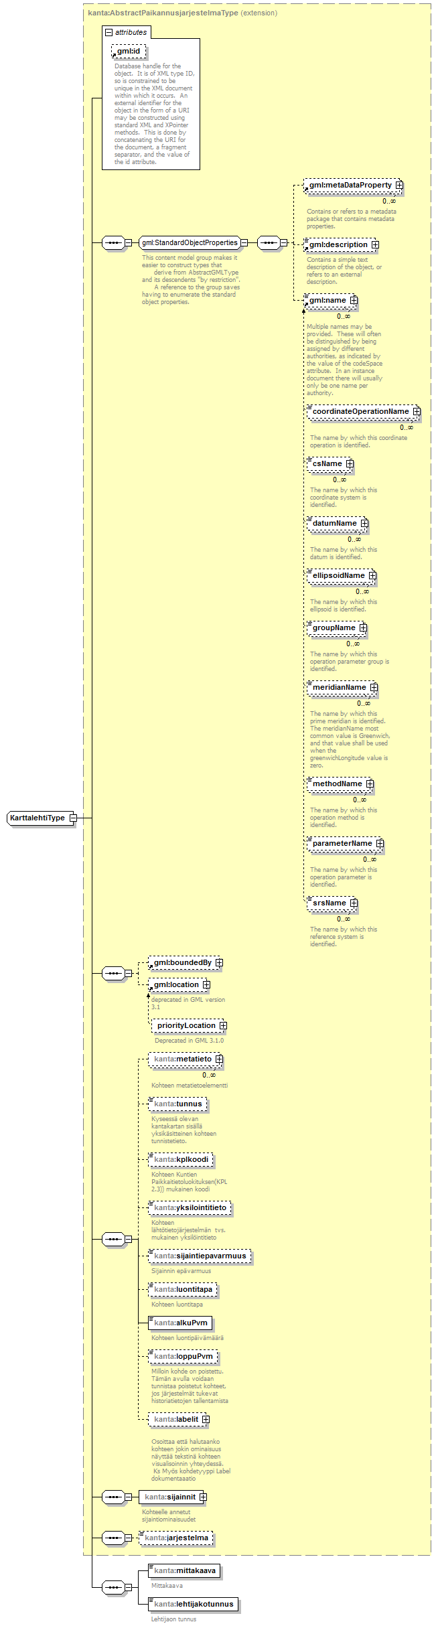Image resolution: width=438 pixels, height=1626 pixels.
Task: Select kanta:yksilointitieto element
Action: 190,1207
